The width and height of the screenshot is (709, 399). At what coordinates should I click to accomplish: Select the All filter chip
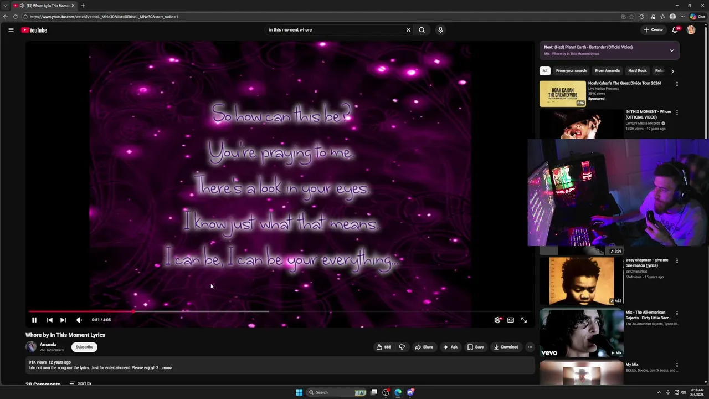tap(545, 71)
